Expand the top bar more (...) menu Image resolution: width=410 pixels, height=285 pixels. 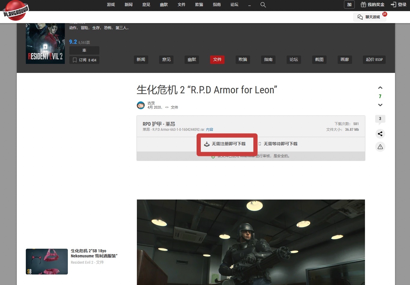(x=249, y=5)
